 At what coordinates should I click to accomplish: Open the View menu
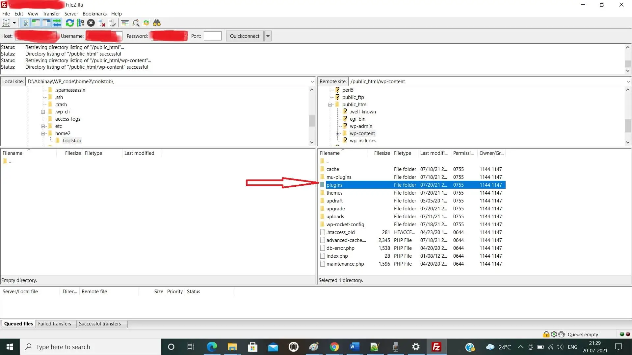click(33, 14)
